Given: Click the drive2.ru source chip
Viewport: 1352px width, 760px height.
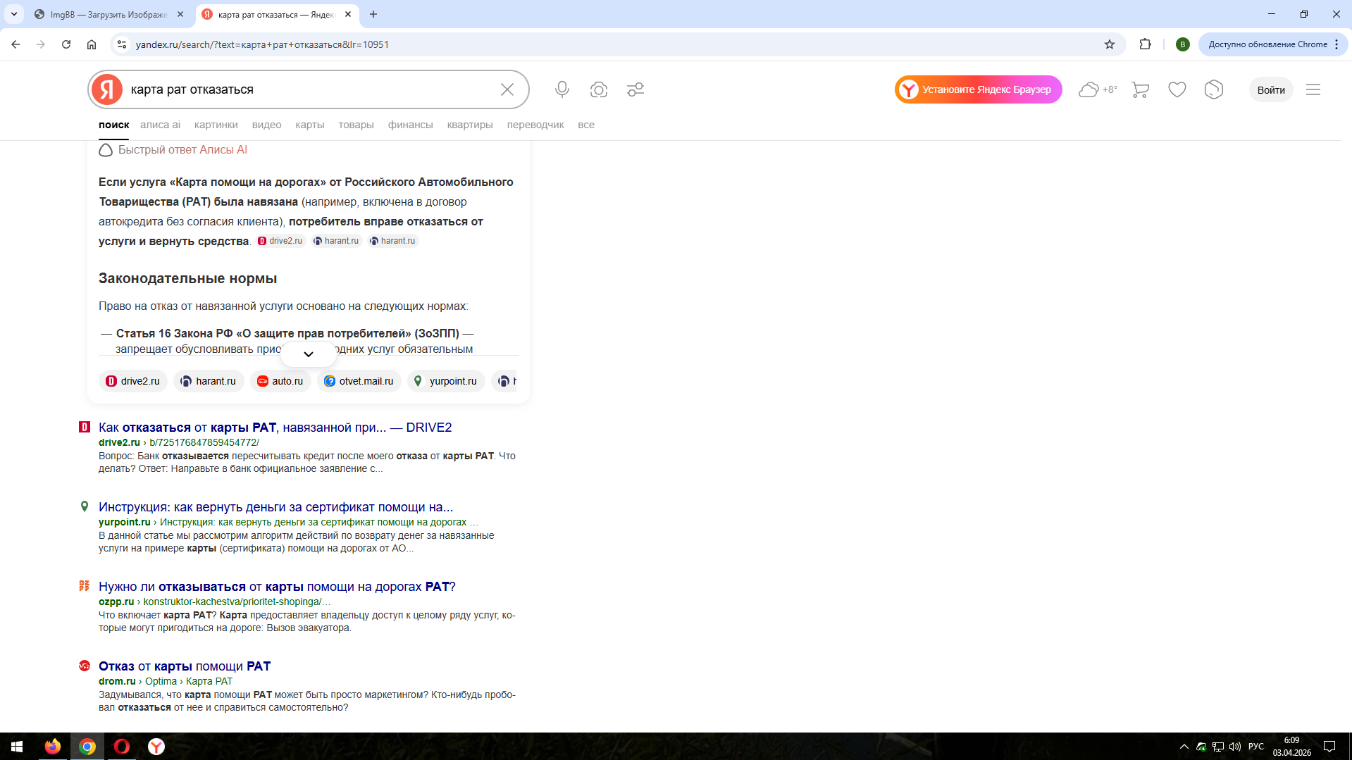Looking at the screenshot, I should [133, 381].
